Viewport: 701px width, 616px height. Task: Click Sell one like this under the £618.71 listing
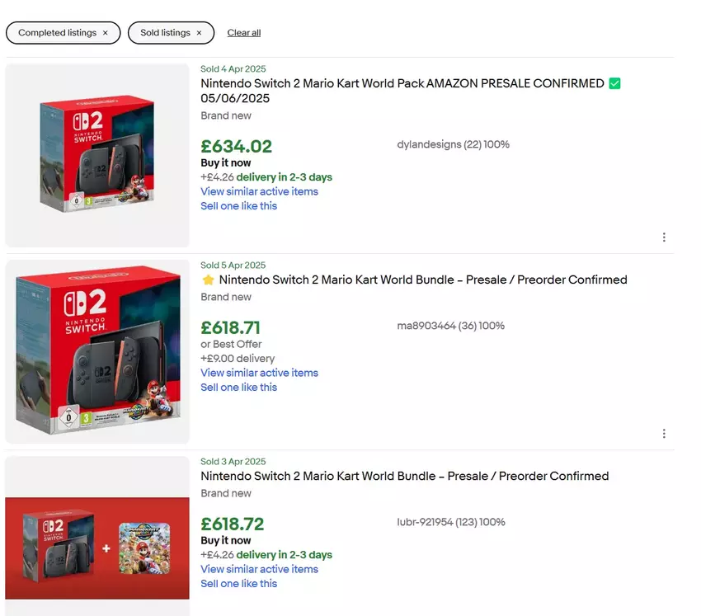[x=238, y=387]
